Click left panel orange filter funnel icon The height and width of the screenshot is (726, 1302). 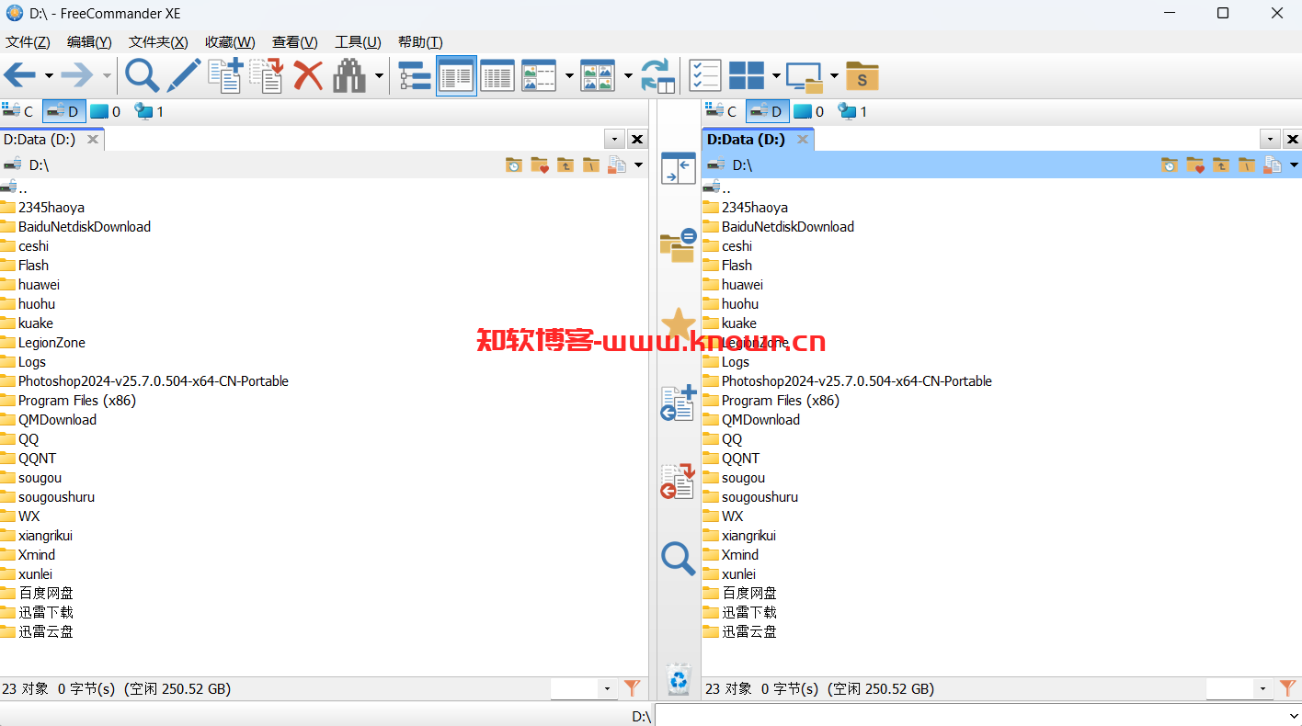(x=632, y=688)
